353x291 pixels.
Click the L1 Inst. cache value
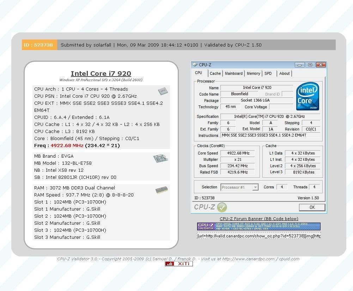click(303, 159)
